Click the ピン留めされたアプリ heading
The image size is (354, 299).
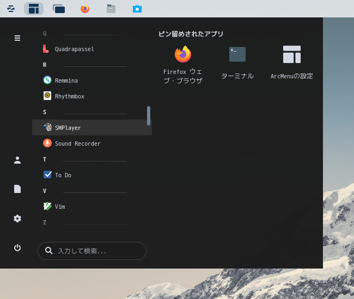point(191,34)
